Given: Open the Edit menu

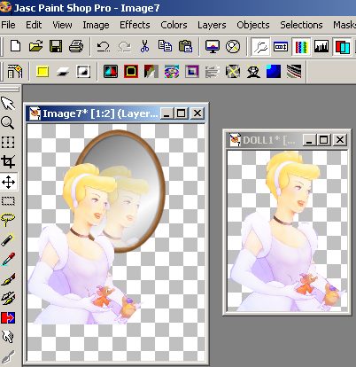Looking at the screenshot, I should [x=34, y=25].
